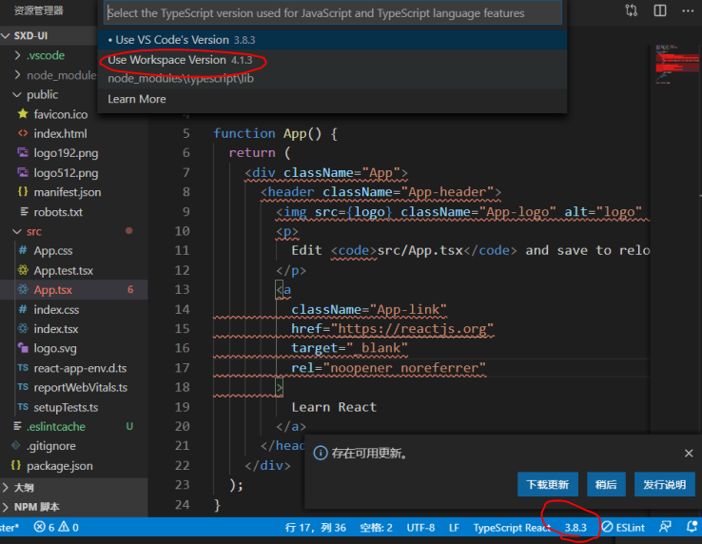Click 资源管理器 explorer title
Screen dimensions: 702x544
pos(38,10)
